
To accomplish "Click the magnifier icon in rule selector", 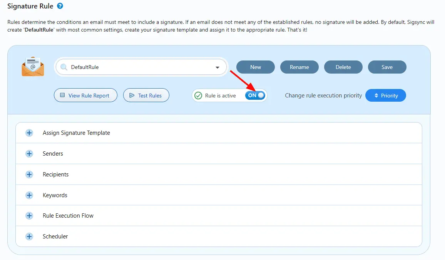I will click(x=64, y=67).
